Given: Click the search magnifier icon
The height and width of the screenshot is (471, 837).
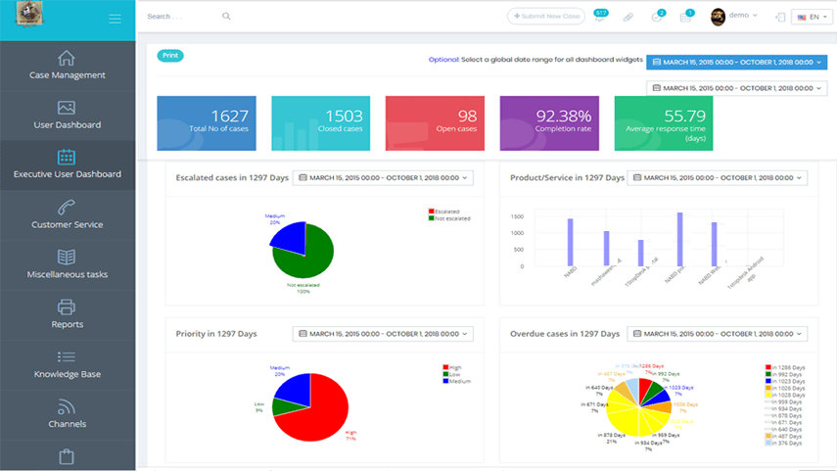Looking at the screenshot, I should 226,17.
